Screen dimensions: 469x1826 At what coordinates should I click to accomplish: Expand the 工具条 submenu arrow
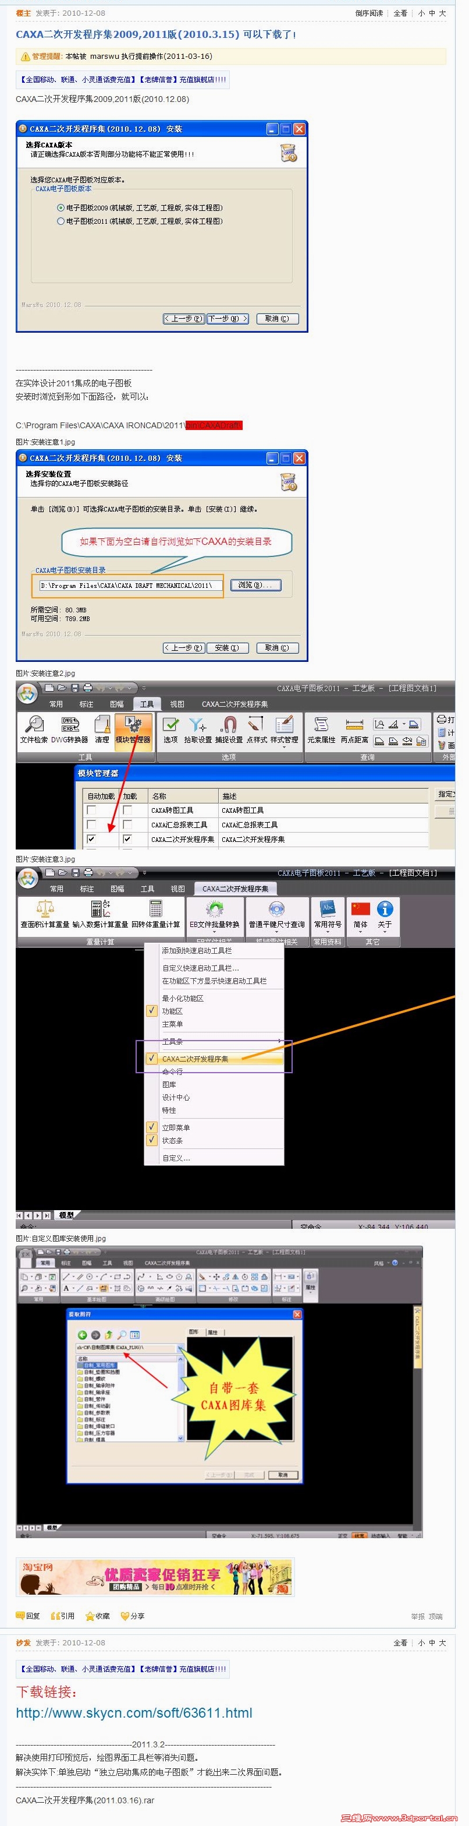[x=279, y=1041]
